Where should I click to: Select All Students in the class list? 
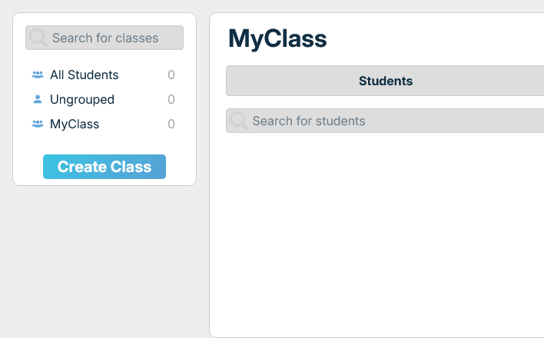[85, 75]
